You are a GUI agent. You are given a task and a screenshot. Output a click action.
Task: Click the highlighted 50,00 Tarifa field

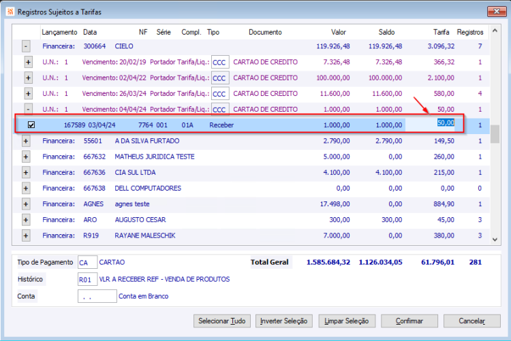click(446, 123)
